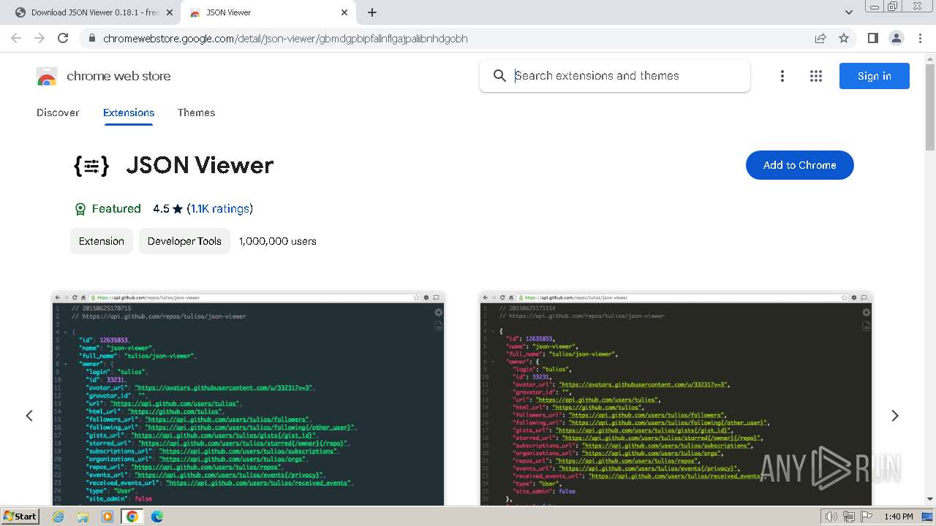Reload the current page
936x526 pixels.
coord(63,38)
